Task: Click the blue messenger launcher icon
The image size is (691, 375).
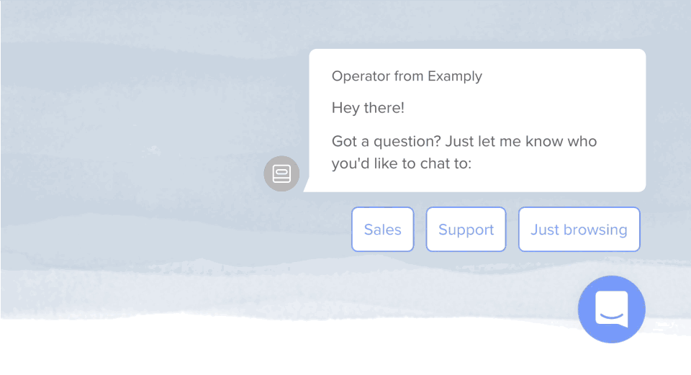Action: tap(612, 310)
